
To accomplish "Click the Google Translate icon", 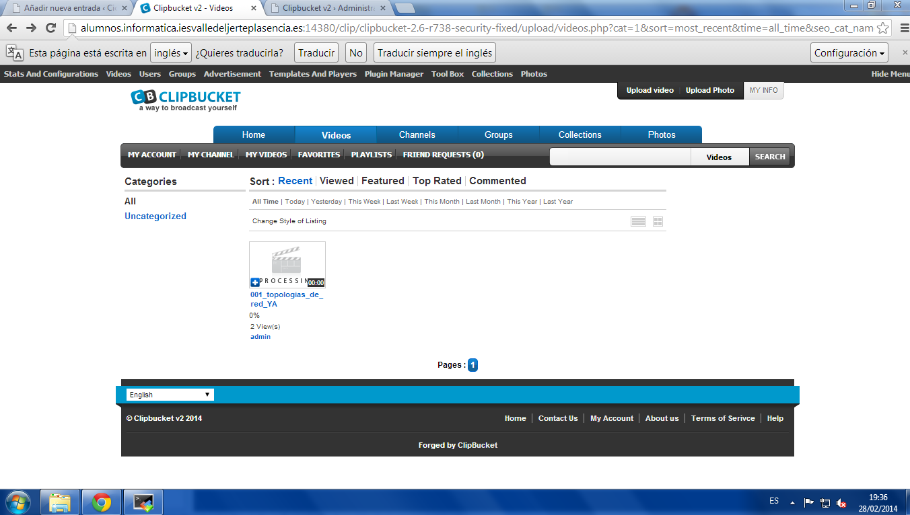I will (x=15, y=53).
